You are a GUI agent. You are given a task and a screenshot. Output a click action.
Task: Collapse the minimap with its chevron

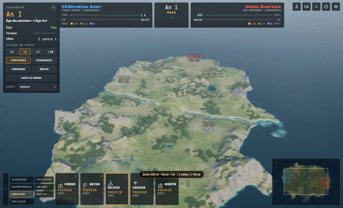(x=276, y=162)
